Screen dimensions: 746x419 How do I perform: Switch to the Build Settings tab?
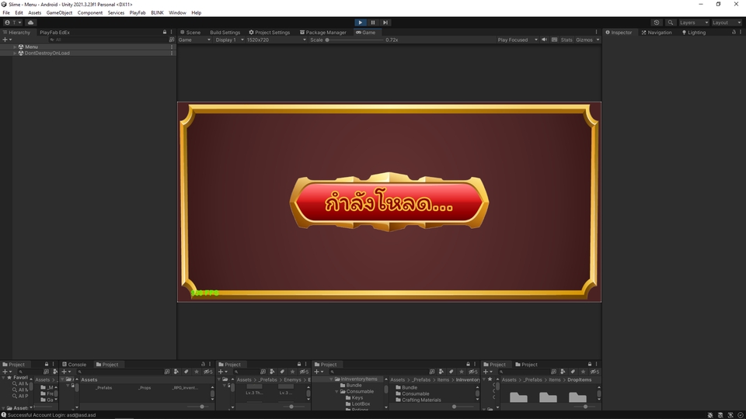225,33
